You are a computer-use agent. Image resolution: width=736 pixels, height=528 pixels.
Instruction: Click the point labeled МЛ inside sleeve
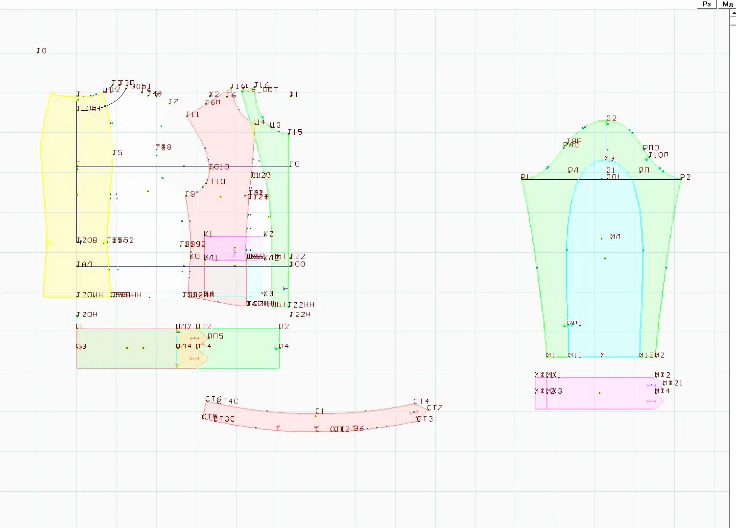pos(616,237)
